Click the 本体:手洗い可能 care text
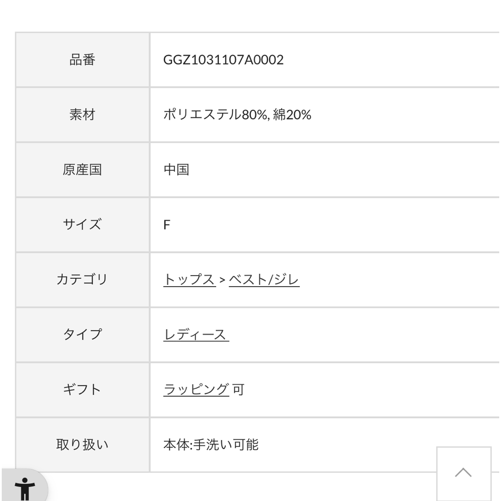 (x=211, y=444)
